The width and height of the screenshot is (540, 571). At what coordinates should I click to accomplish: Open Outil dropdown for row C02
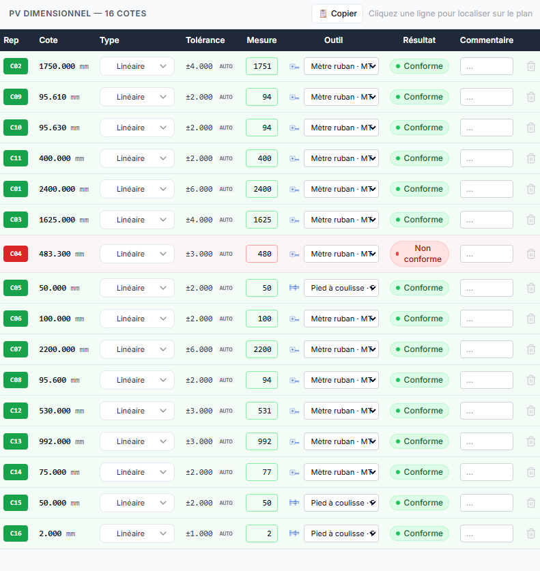click(x=341, y=66)
